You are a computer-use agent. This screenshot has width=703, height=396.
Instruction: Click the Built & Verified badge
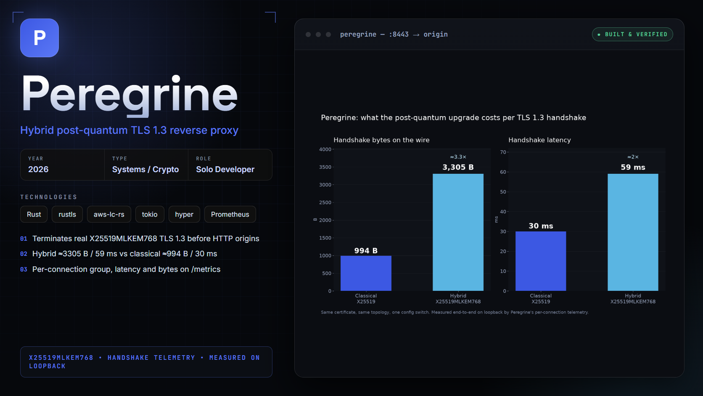(x=632, y=35)
